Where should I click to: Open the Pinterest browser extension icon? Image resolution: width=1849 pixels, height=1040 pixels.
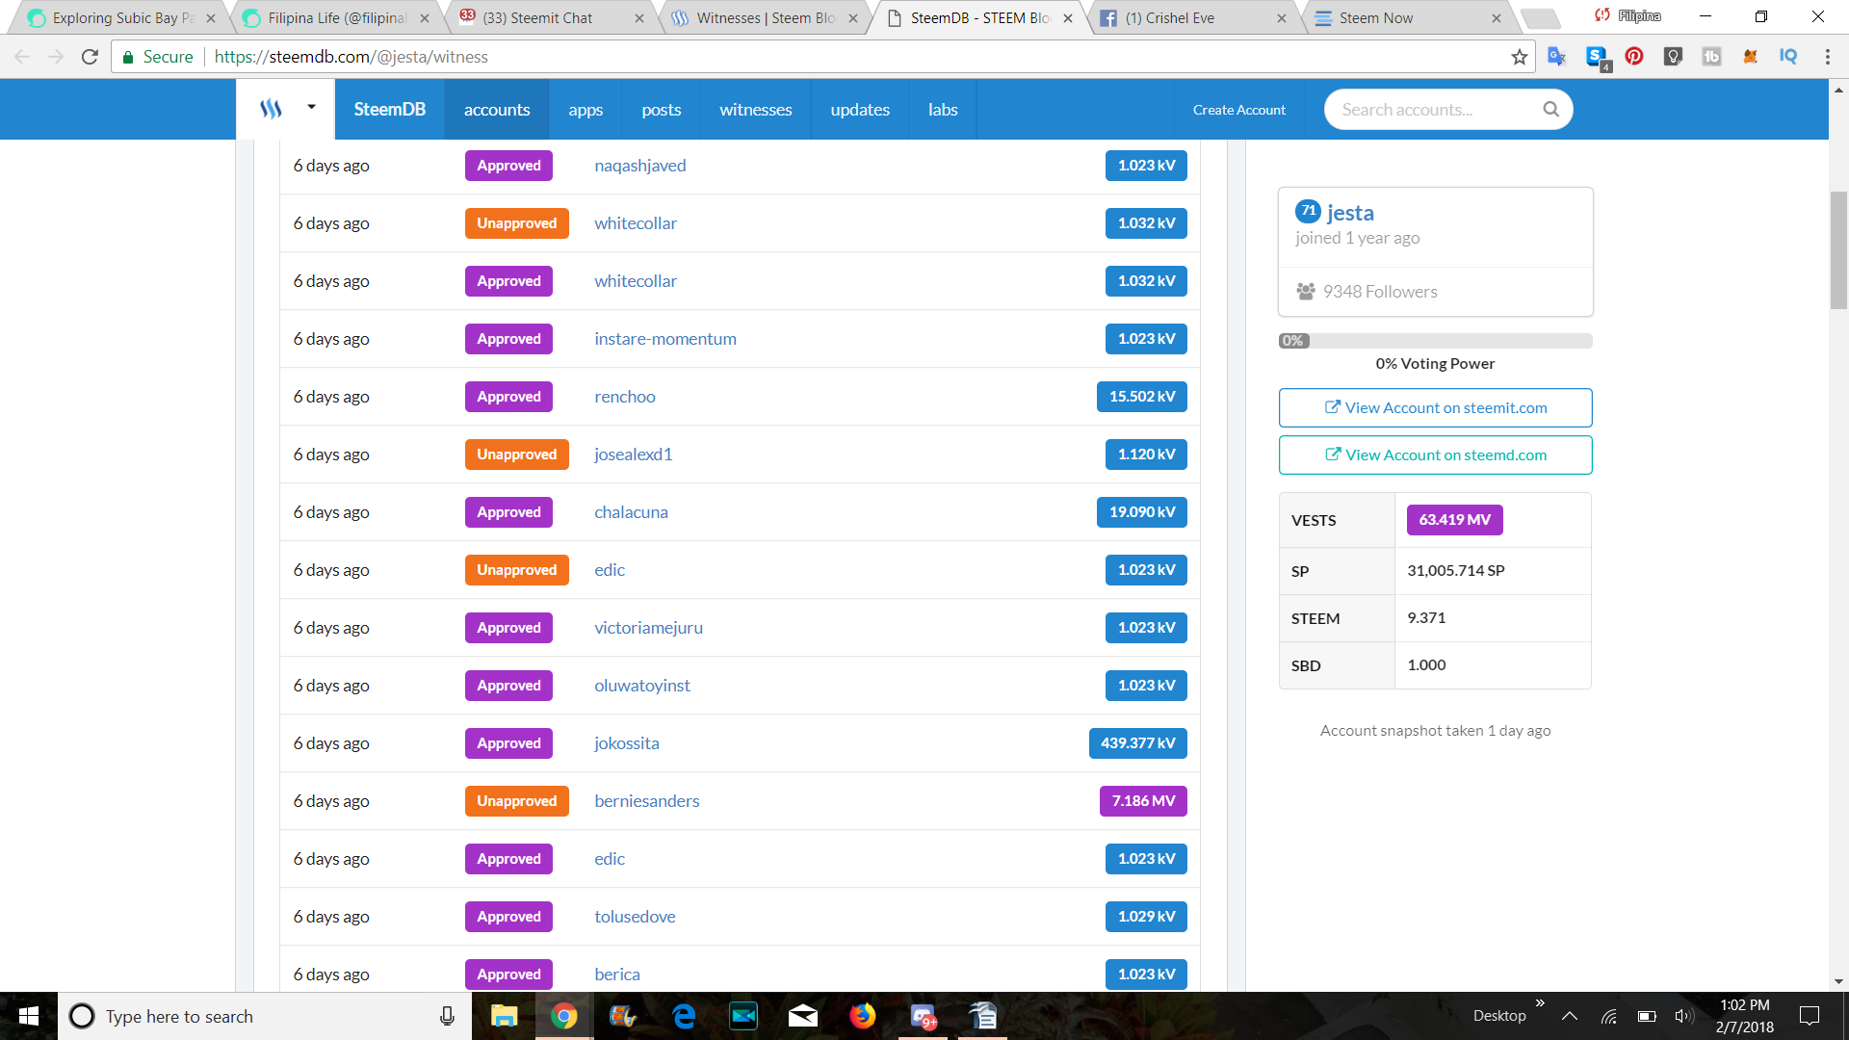[x=1634, y=56]
